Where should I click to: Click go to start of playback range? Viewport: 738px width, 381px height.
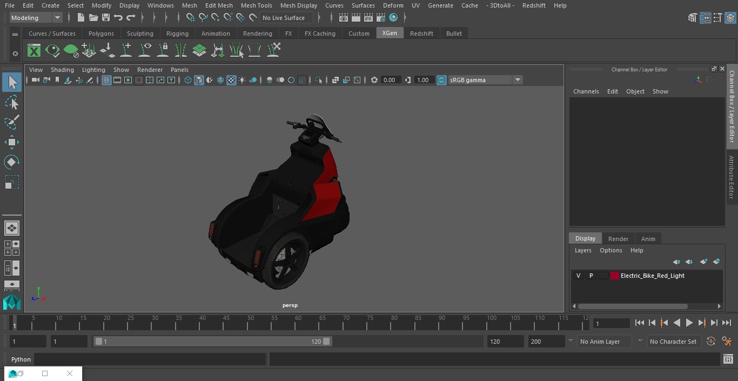click(x=639, y=323)
